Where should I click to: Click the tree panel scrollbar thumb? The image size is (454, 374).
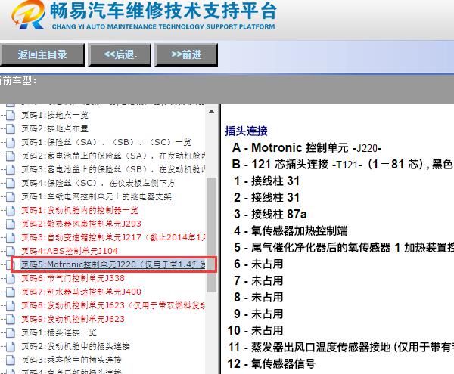pos(212,235)
